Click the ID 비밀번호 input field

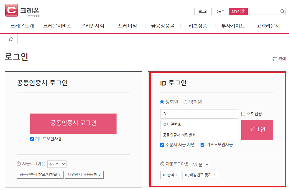click(199, 125)
